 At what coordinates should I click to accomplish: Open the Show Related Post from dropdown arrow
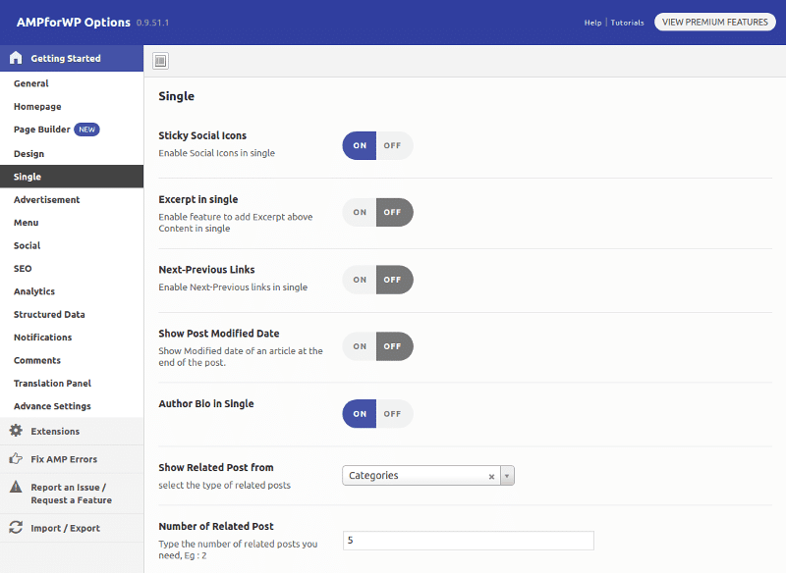pos(507,476)
